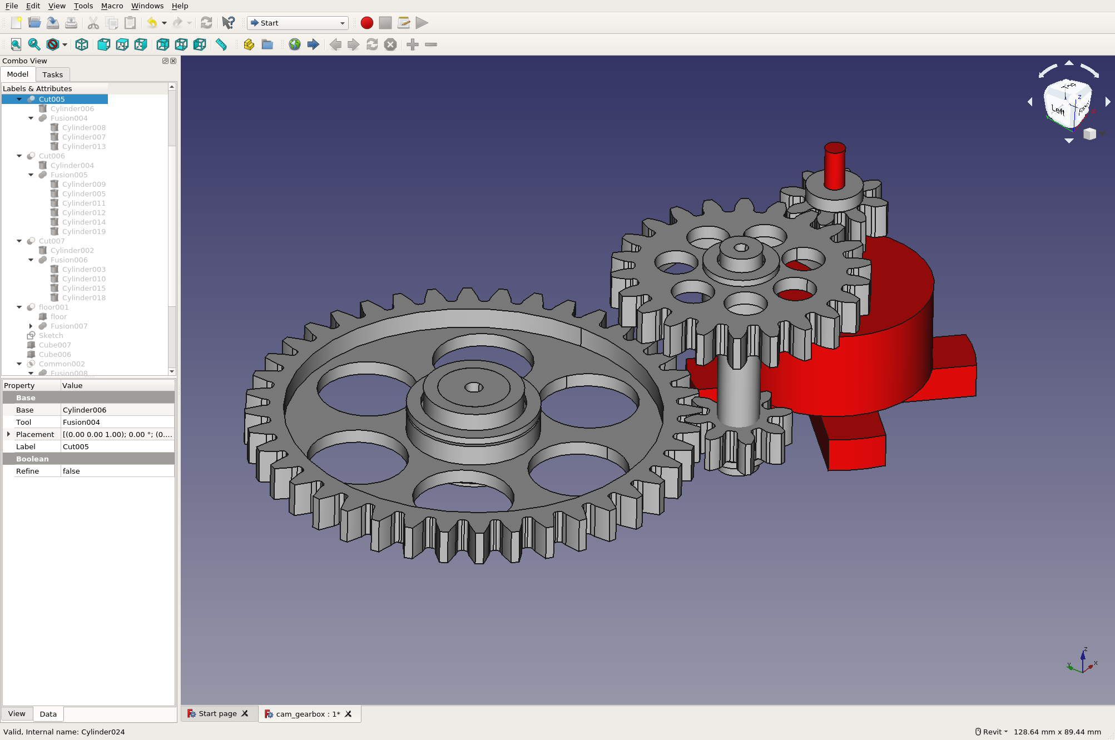Click the Left face of navigation cube
Image resolution: width=1115 pixels, height=740 pixels.
coord(1058,110)
